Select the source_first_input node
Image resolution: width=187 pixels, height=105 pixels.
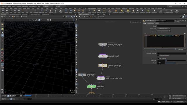(103, 45)
